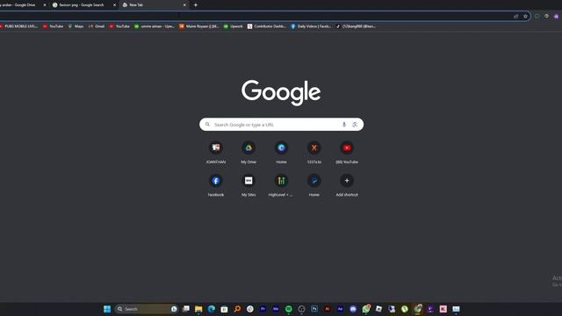Open the TikTok bookmark in bookmarks bar

(356, 26)
